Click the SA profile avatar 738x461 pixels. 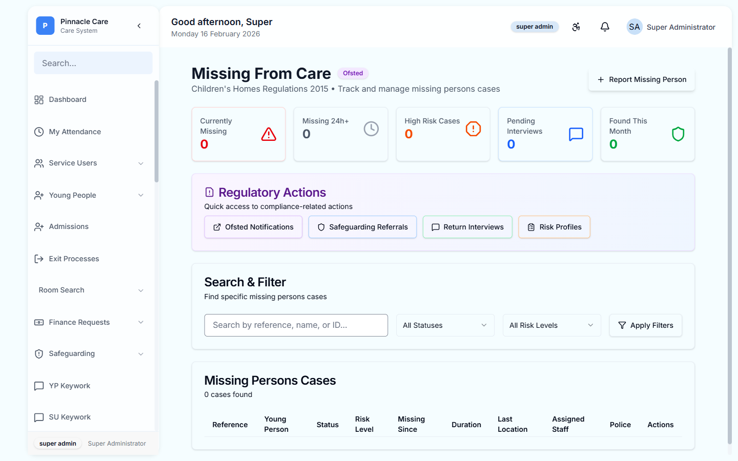tap(634, 27)
